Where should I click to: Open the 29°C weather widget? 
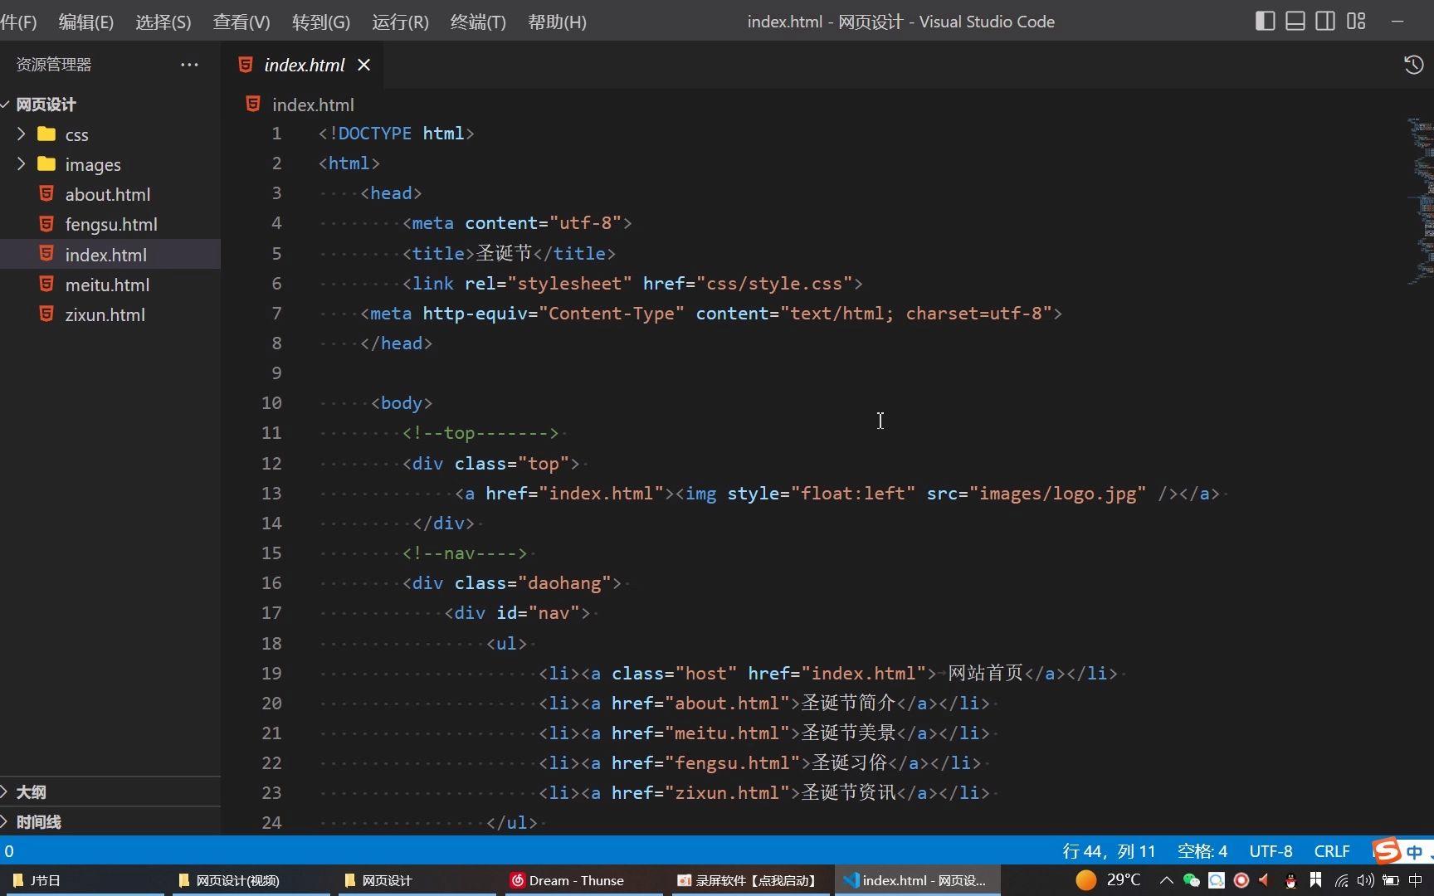[x=1108, y=879]
